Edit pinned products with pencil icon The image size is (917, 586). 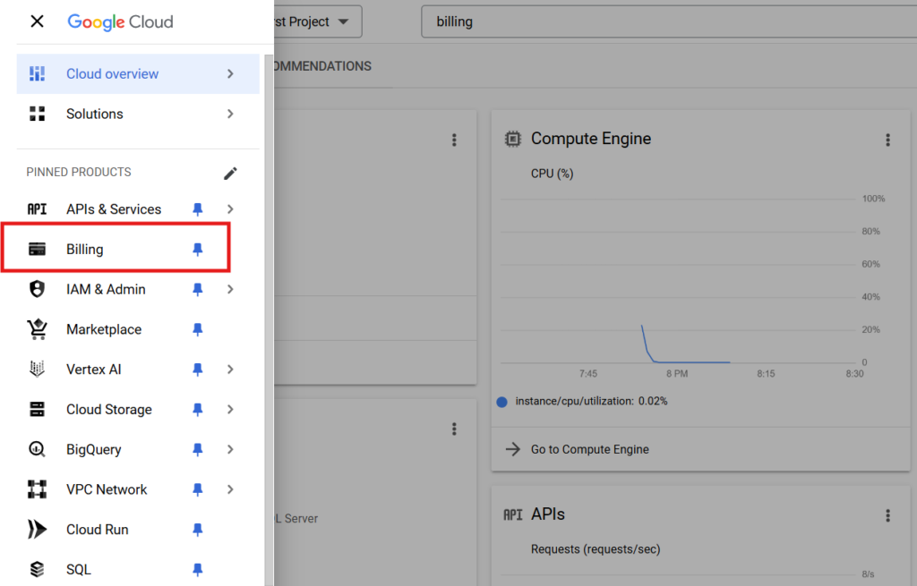tap(230, 173)
